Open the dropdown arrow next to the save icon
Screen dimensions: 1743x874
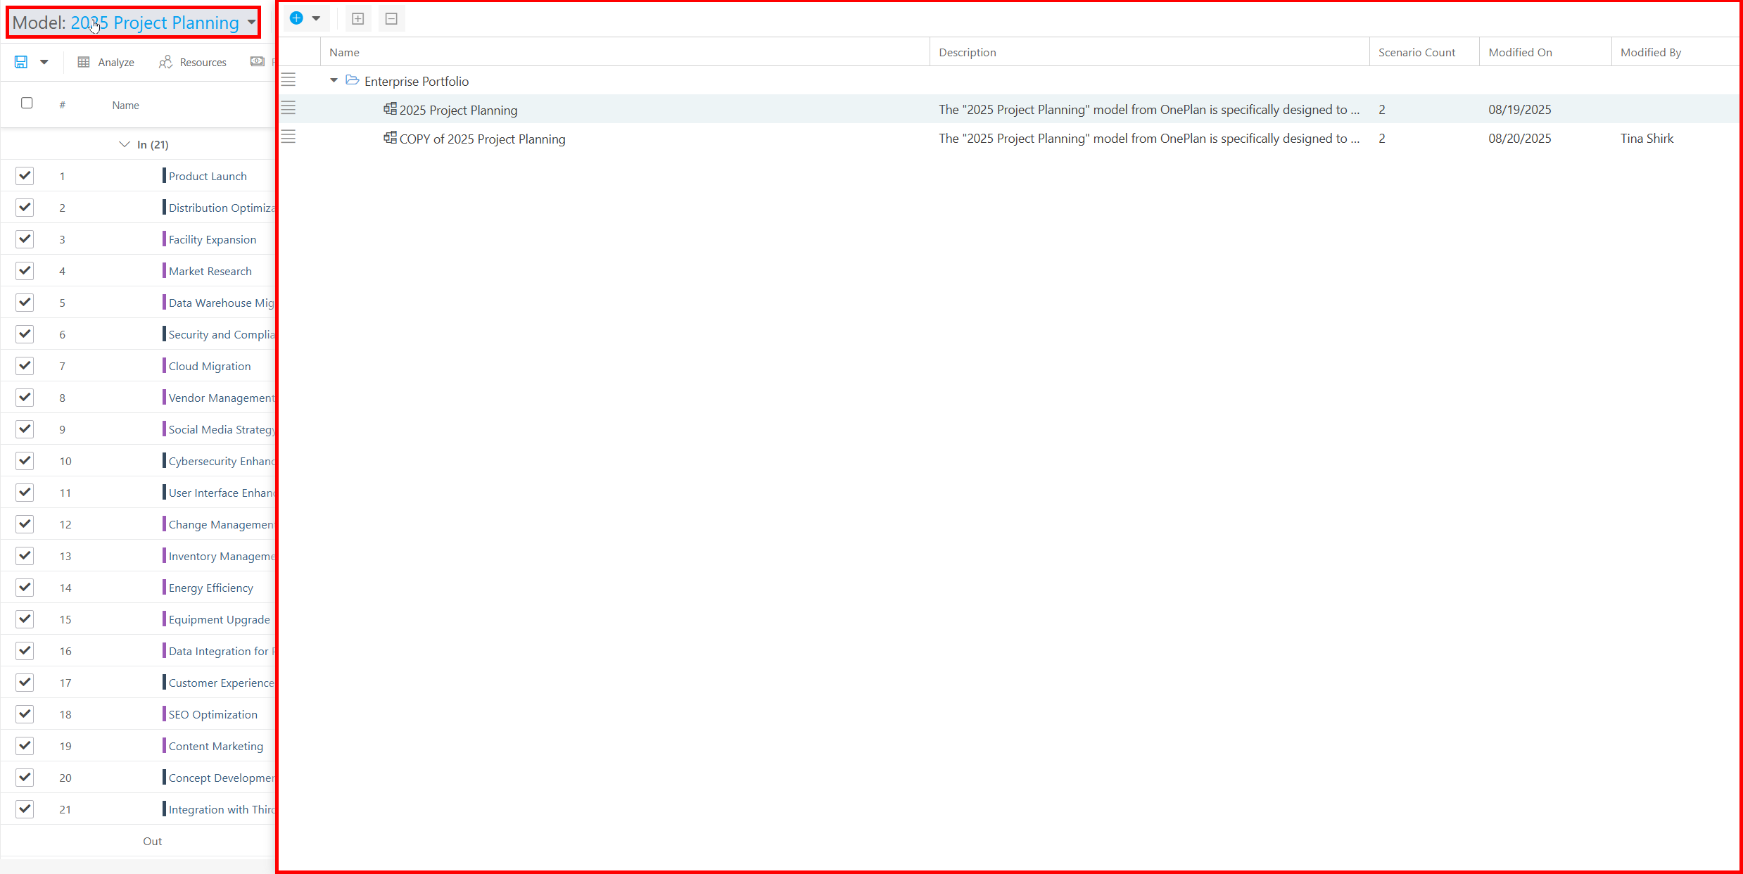pos(44,62)
